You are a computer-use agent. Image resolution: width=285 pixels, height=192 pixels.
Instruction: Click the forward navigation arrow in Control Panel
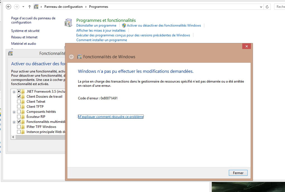pyautogui.click(x=16, y=7)
